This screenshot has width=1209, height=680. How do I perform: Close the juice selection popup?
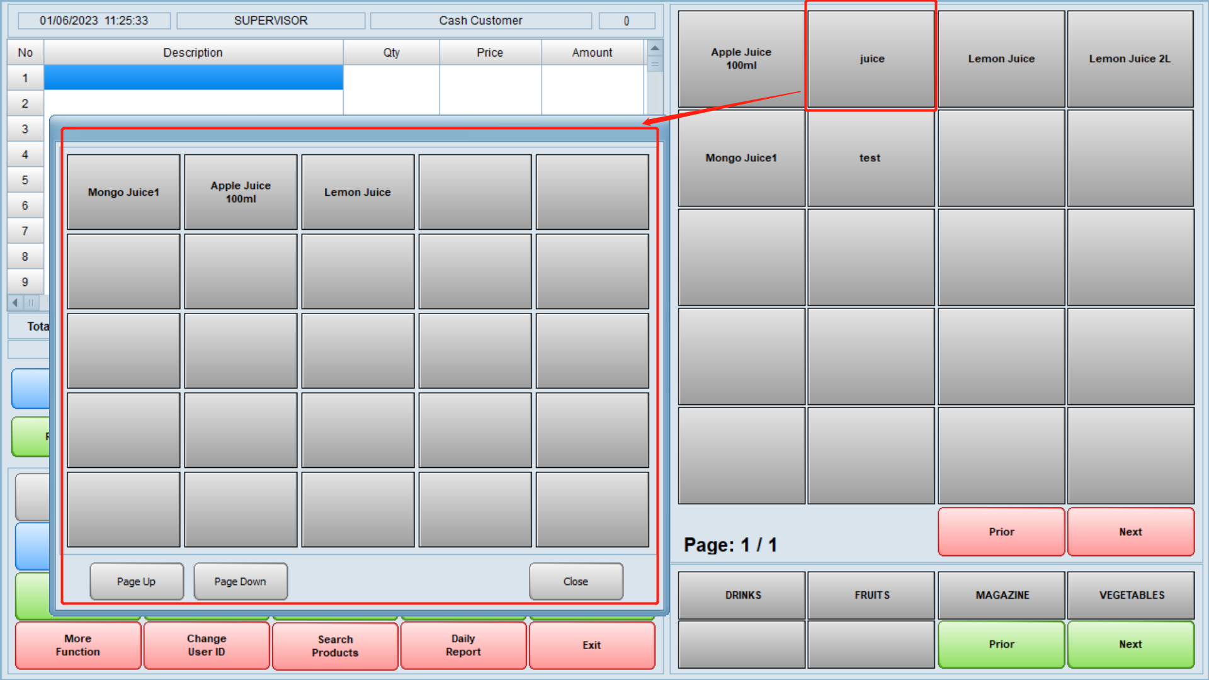pos(575,581)
